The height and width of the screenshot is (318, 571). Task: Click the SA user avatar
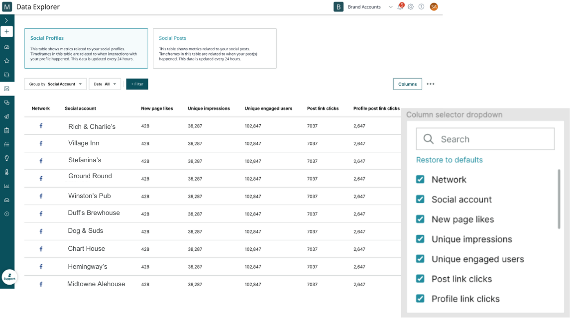[x=433, y=6]
